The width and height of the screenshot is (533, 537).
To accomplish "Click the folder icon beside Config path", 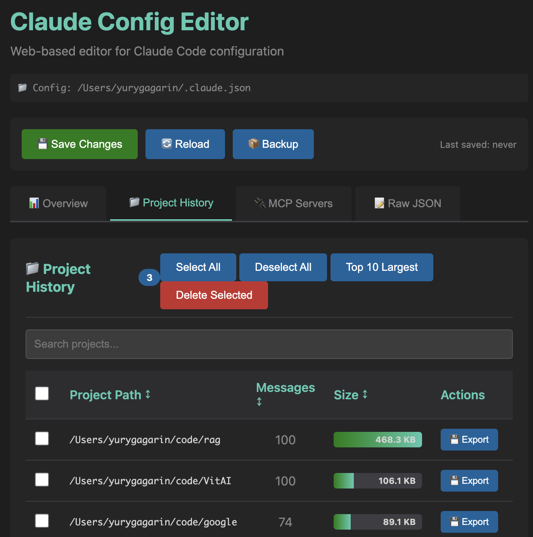I will pos(22,88).
